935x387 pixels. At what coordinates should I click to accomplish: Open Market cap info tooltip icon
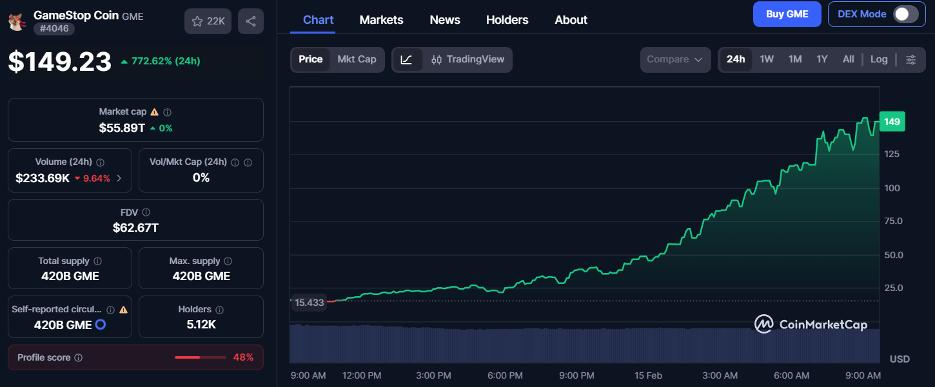point(167,112)
